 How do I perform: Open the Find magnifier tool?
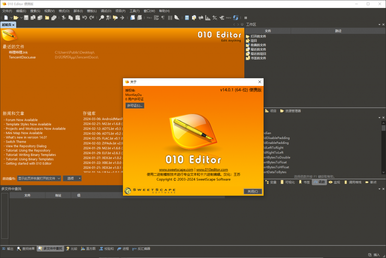[101, 18]
